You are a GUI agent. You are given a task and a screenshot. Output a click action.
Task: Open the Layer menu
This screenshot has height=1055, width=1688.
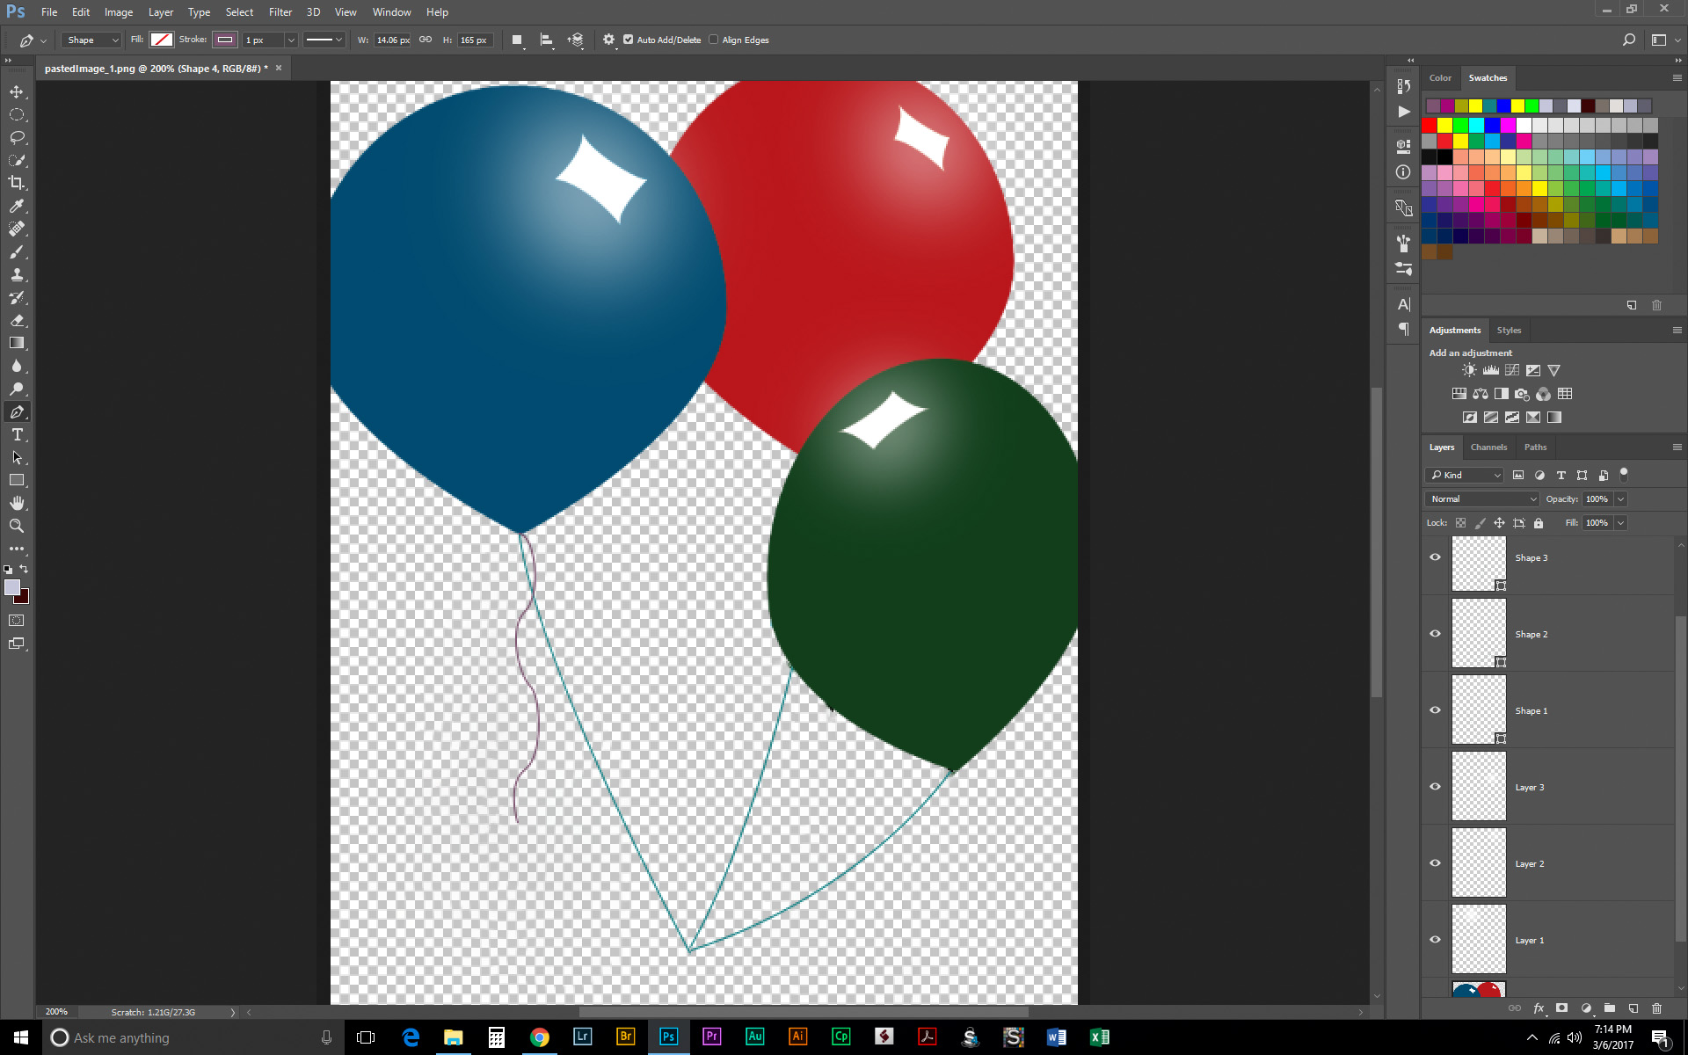(x=160, y=12)
